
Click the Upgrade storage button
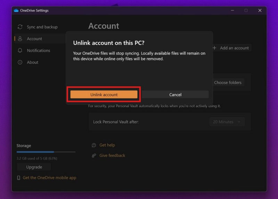coord(34,167)
